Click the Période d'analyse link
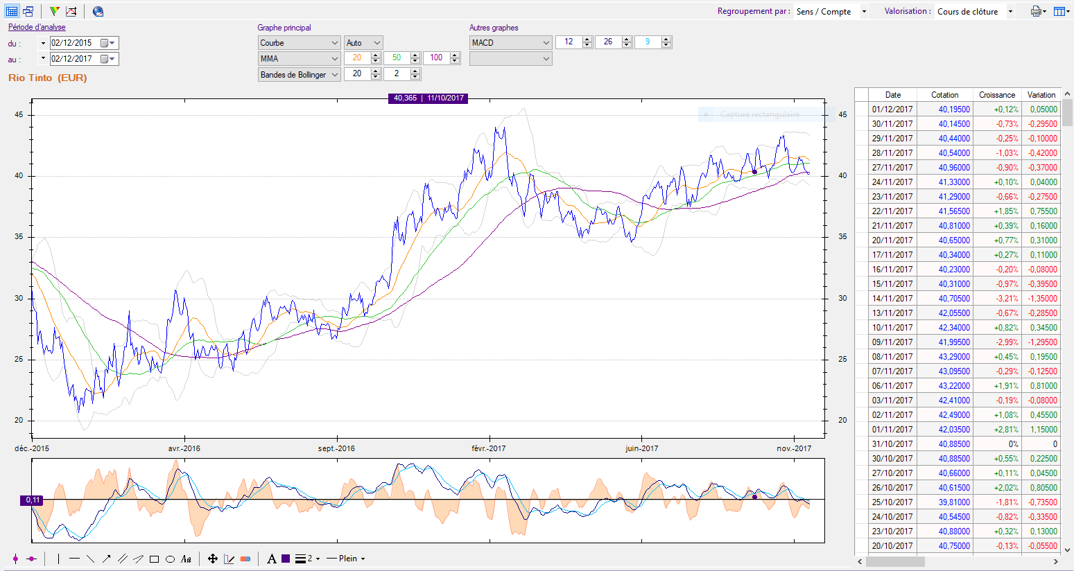Screen dimensions: 1074x571 37,28
